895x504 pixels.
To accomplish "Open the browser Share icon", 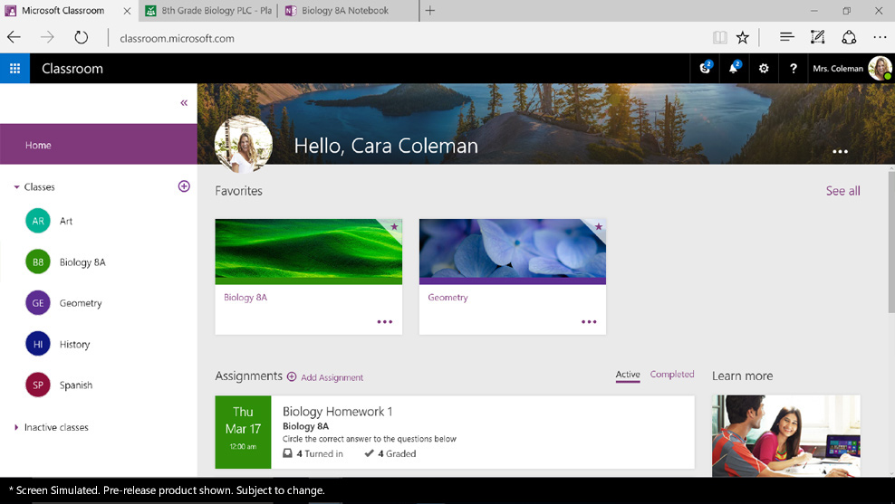I will coord(849,38).
